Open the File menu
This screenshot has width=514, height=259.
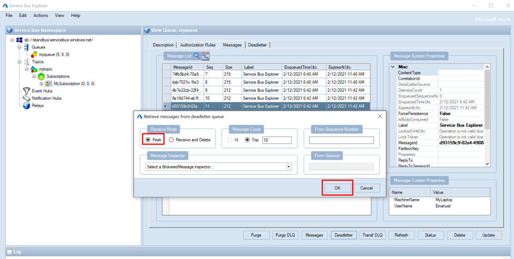pyautogui.click(x=9, y=15)
